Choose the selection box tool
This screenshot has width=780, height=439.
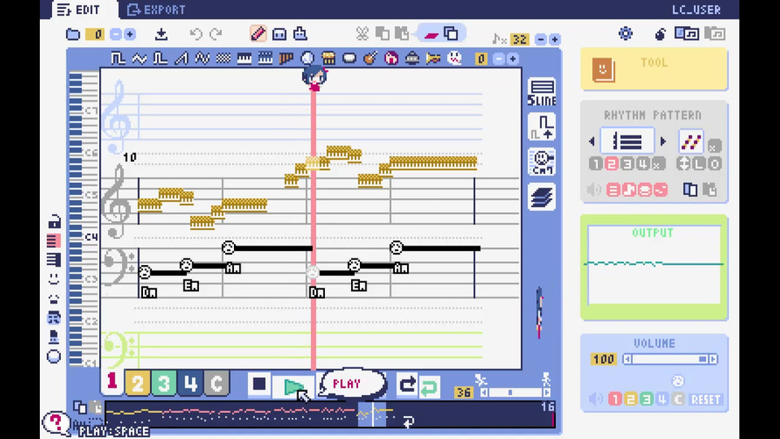click(279, 34)
